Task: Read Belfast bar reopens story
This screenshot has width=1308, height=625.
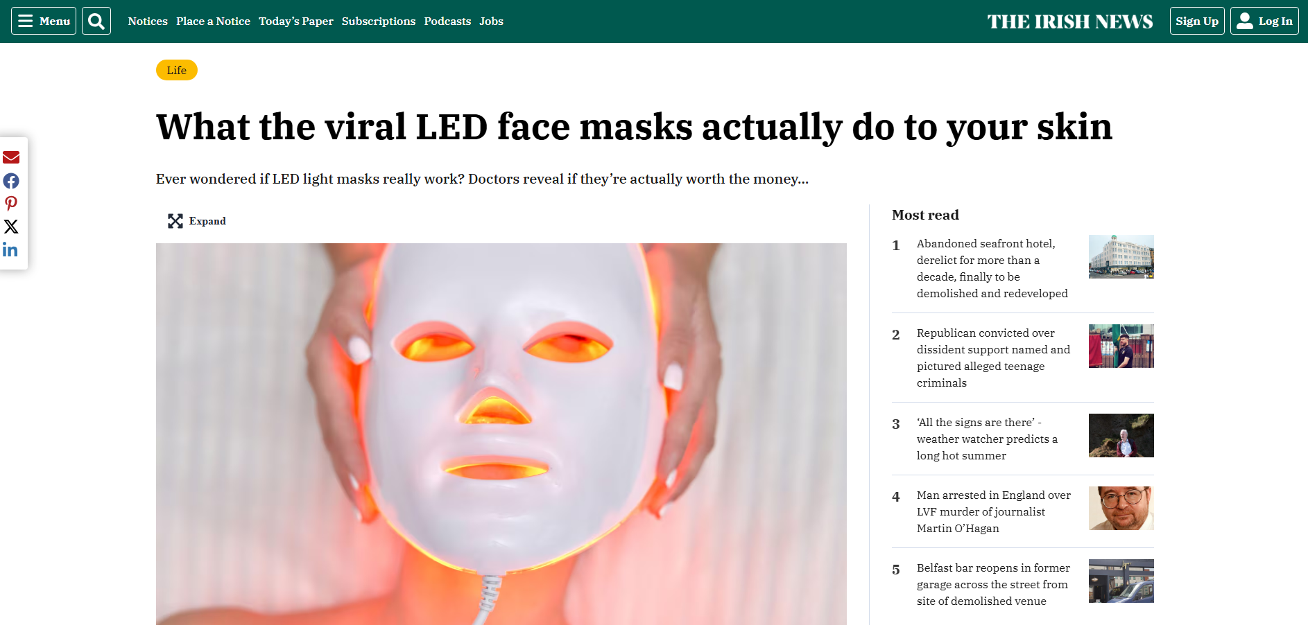Action: click(993, 584)
